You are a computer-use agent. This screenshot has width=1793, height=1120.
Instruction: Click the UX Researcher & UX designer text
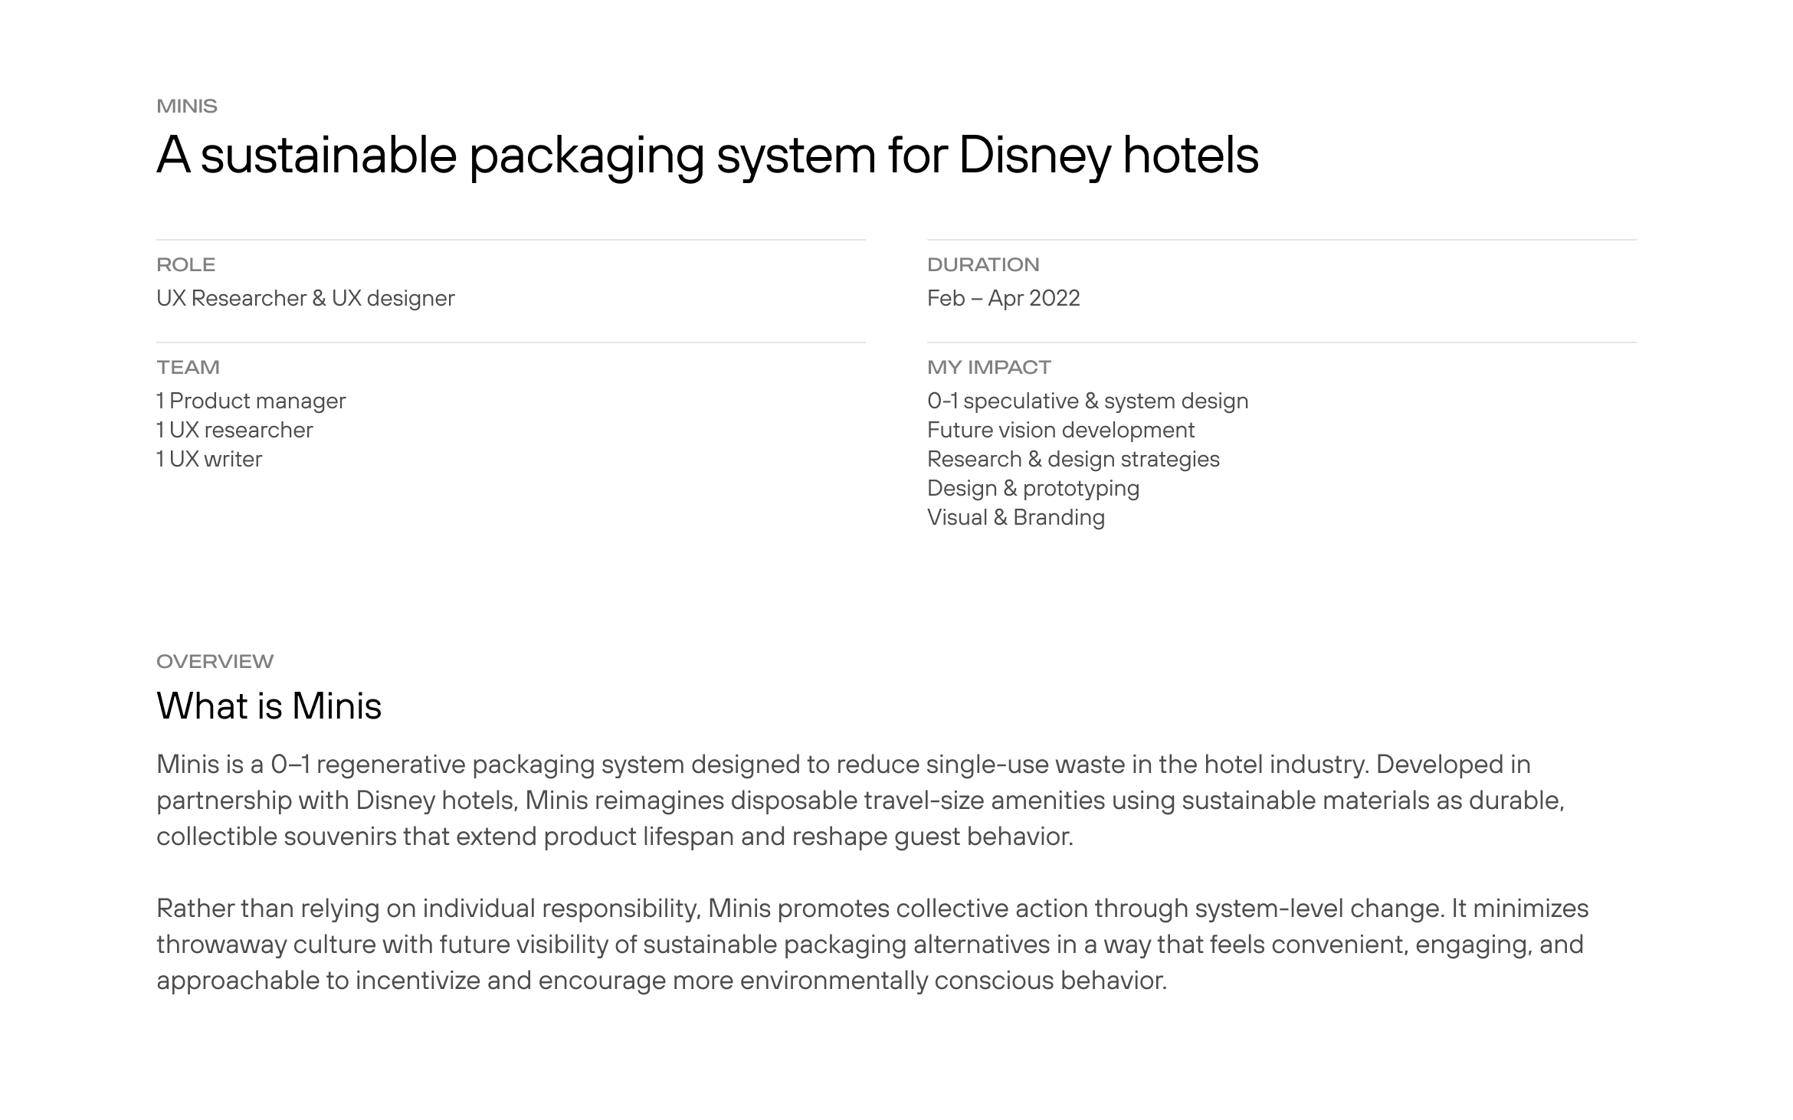coord(305,298)
